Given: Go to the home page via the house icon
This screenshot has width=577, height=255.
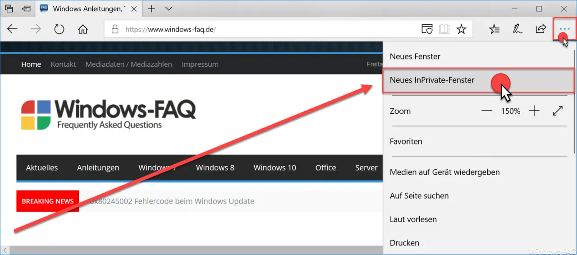Looking at the screenshot, I should point(82,29).
